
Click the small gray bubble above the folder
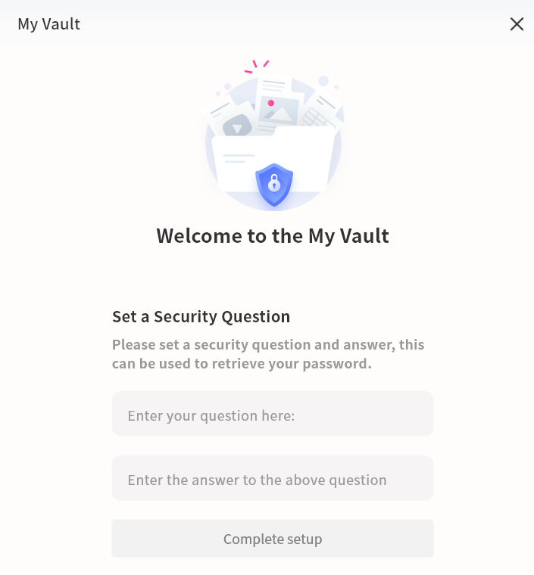(323, 81)
